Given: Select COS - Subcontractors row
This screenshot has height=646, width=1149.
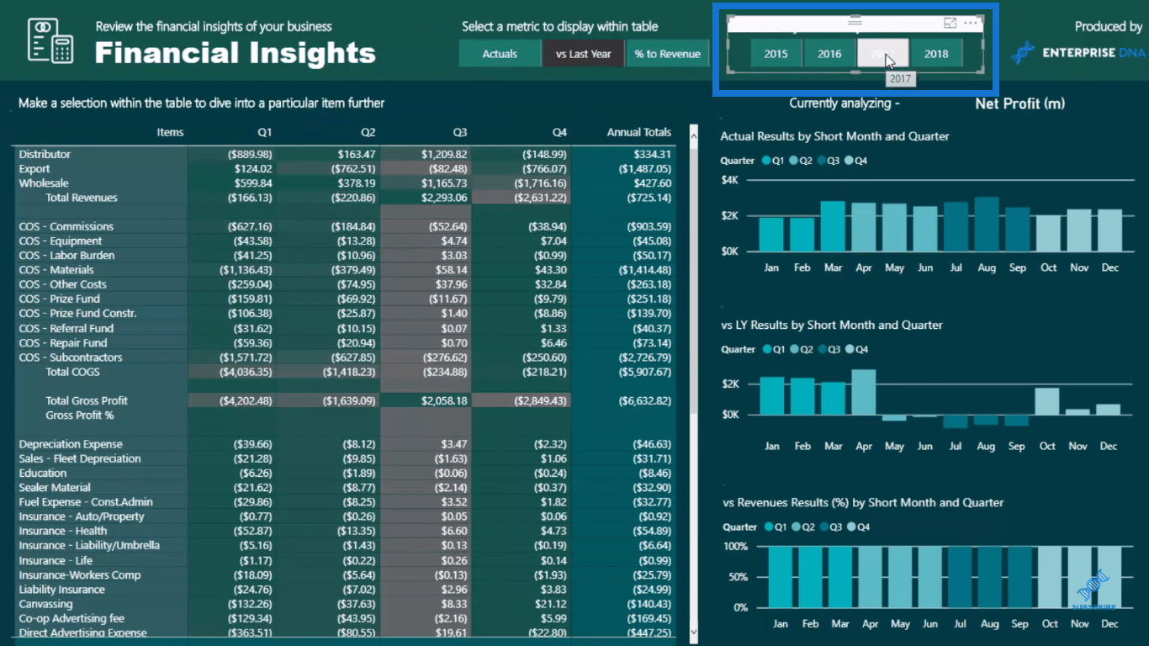Looking at the screenshot, I should click(345, 357).
